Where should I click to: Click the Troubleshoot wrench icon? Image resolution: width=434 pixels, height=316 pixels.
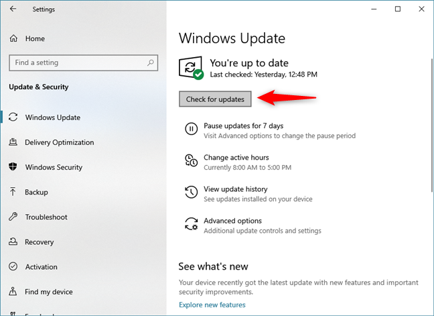click(13, 217)
